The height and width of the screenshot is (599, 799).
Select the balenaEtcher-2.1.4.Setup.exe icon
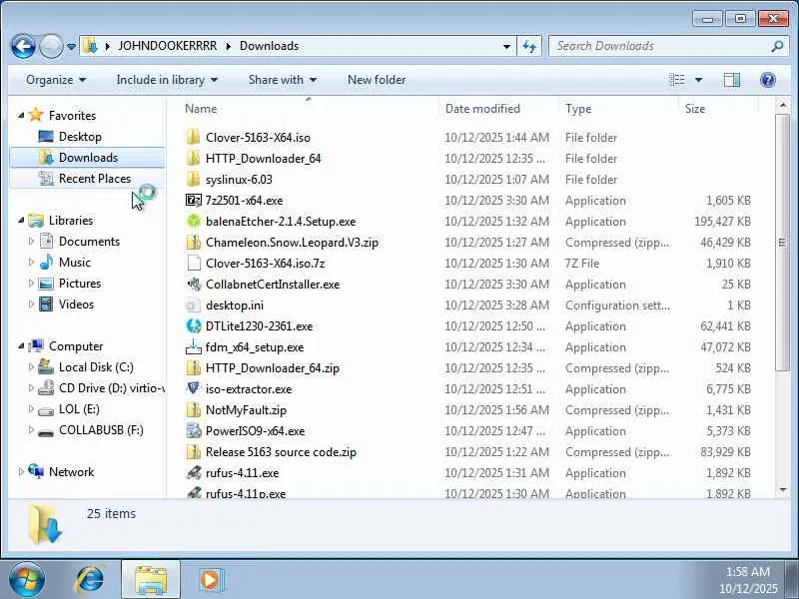click(x=193, y=221)
